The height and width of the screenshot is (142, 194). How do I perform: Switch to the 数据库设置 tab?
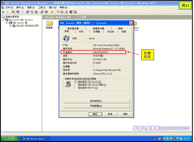click(98, 29)
